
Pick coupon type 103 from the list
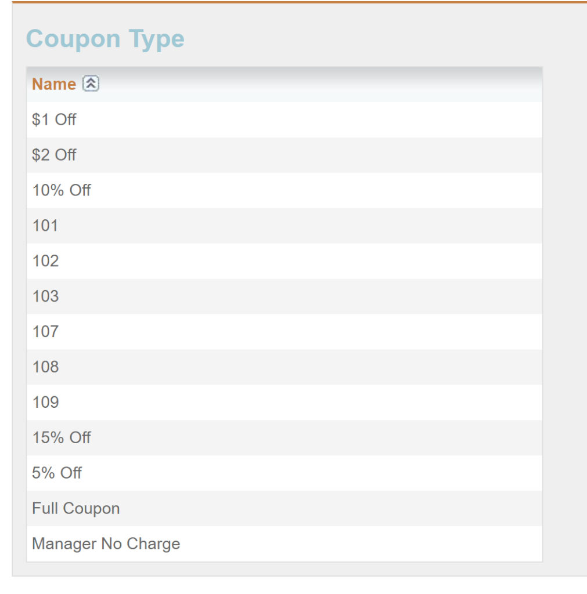(285, 296)
